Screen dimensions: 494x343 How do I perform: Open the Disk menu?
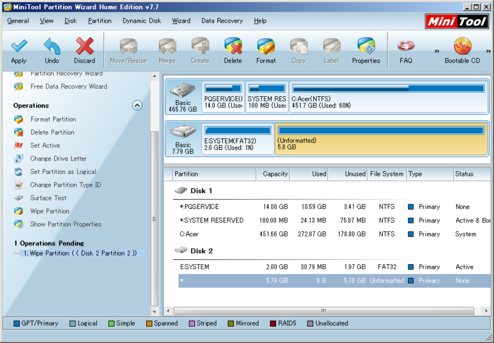70,21
